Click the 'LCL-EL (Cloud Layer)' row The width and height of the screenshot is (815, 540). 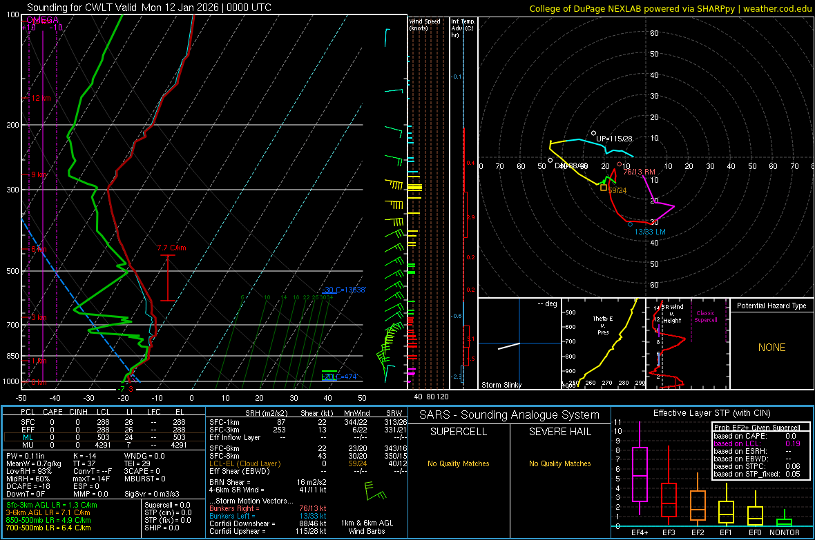click(308, 463)
